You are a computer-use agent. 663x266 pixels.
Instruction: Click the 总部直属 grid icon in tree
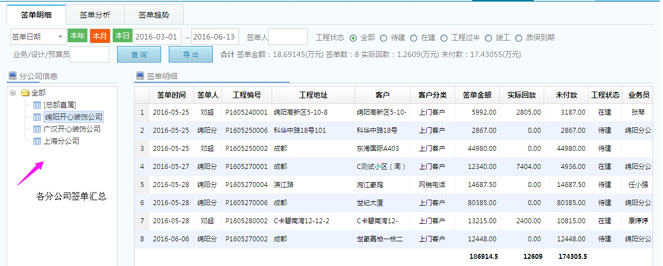[37, 105]
